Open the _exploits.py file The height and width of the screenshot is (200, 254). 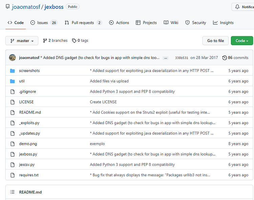[x=29, y=123]
